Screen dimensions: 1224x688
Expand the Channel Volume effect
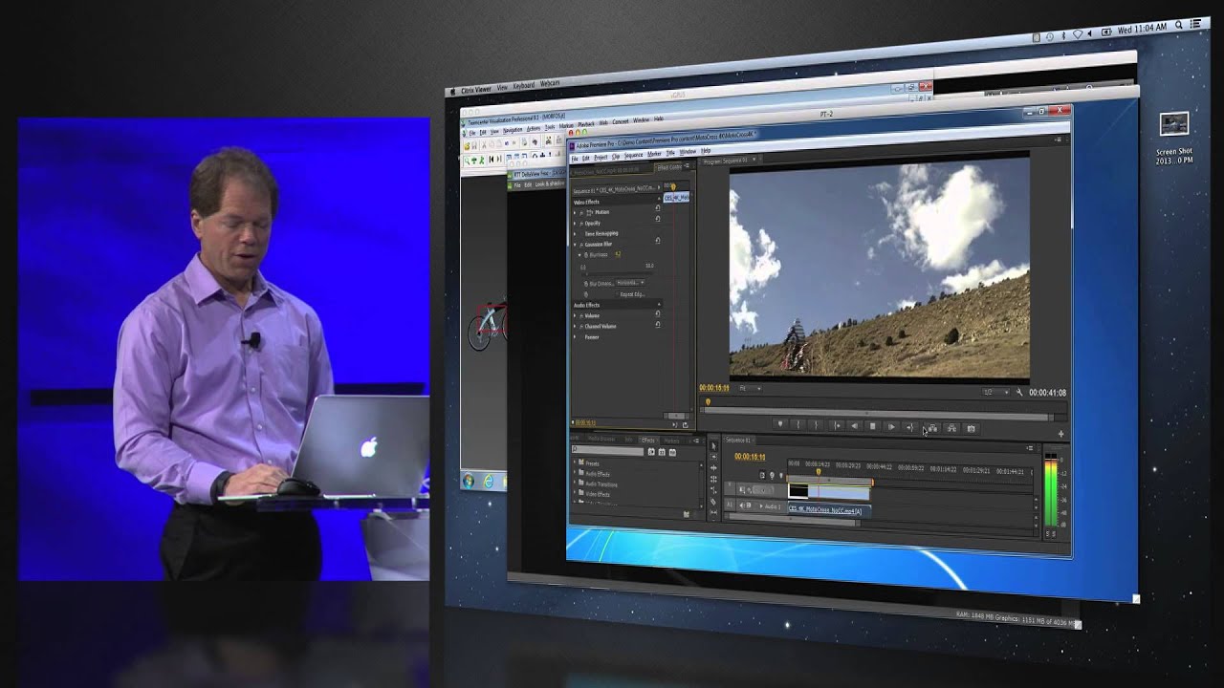point(575,326)
